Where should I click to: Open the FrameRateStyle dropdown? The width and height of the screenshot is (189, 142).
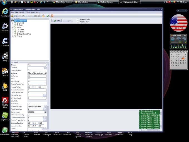click(x=45, y=106)
